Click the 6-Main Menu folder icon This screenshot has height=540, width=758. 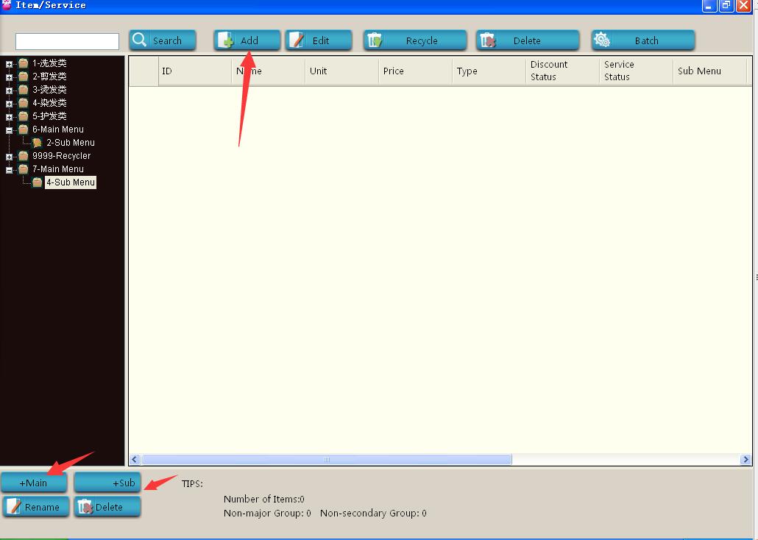[24, 129]
